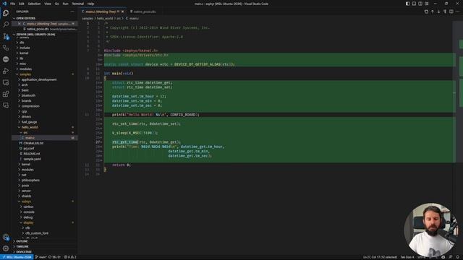Toggle secondary side bar layout icon
The height and width of the screenshot is (260, 463).
420,4
